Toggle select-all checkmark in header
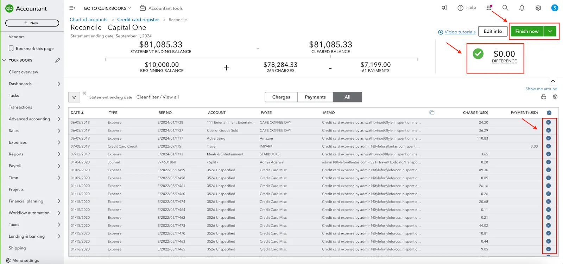The image size is (563, 264). coord(549,113)
